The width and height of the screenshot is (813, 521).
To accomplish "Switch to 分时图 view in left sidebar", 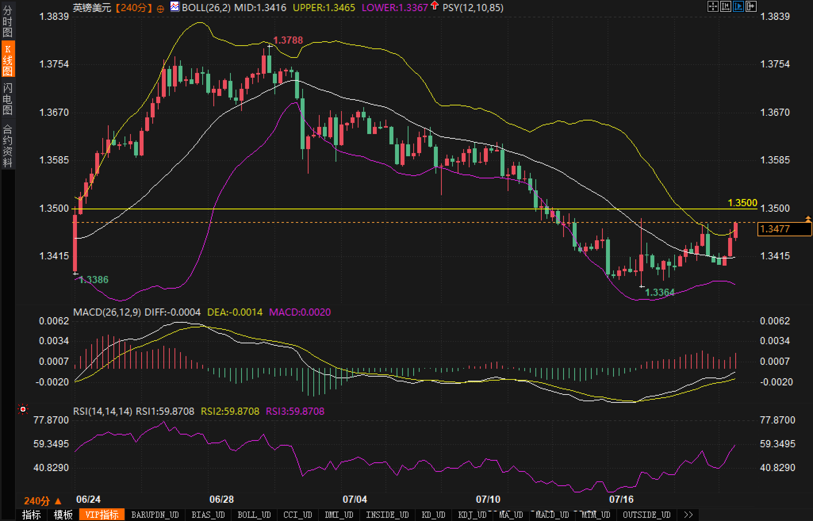I will pos(8,21).
